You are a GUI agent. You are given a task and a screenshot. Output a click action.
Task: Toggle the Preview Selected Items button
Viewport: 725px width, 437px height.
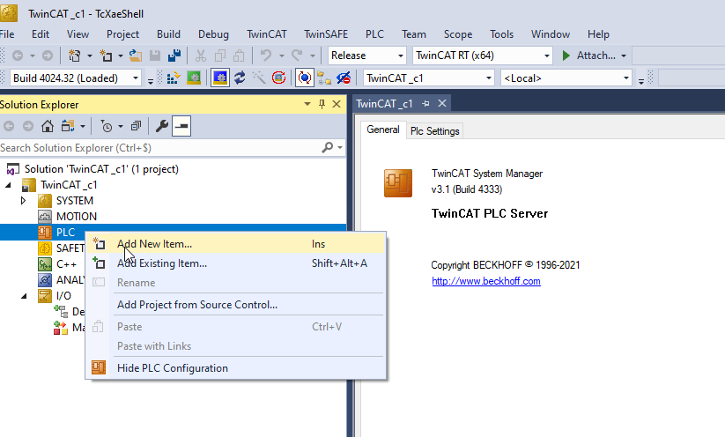[181, 126]
